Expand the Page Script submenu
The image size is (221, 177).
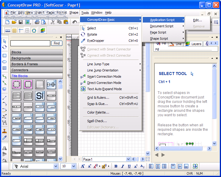pyautogui.click(x=164, y=32)
